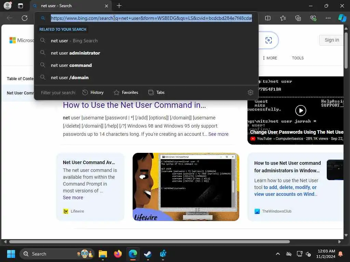
Task: Close the 'net user - Search' tab
Action: (107, 6)
